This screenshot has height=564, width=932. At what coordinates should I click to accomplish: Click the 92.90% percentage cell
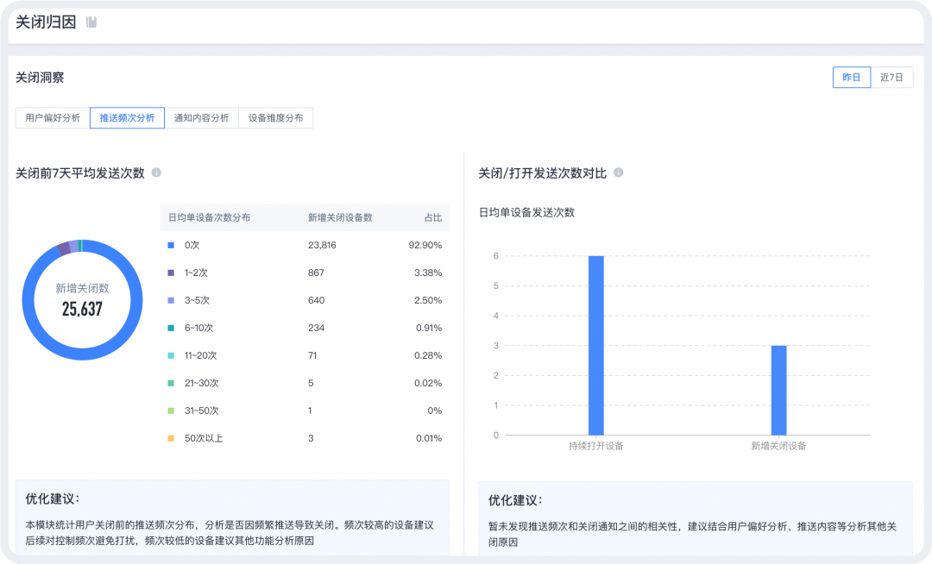(x=425, y=245)
